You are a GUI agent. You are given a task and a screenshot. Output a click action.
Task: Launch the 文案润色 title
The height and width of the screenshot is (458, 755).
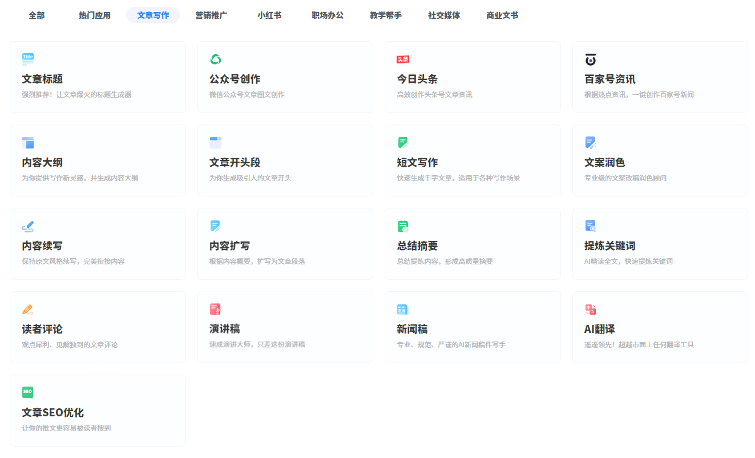point(605,163)
